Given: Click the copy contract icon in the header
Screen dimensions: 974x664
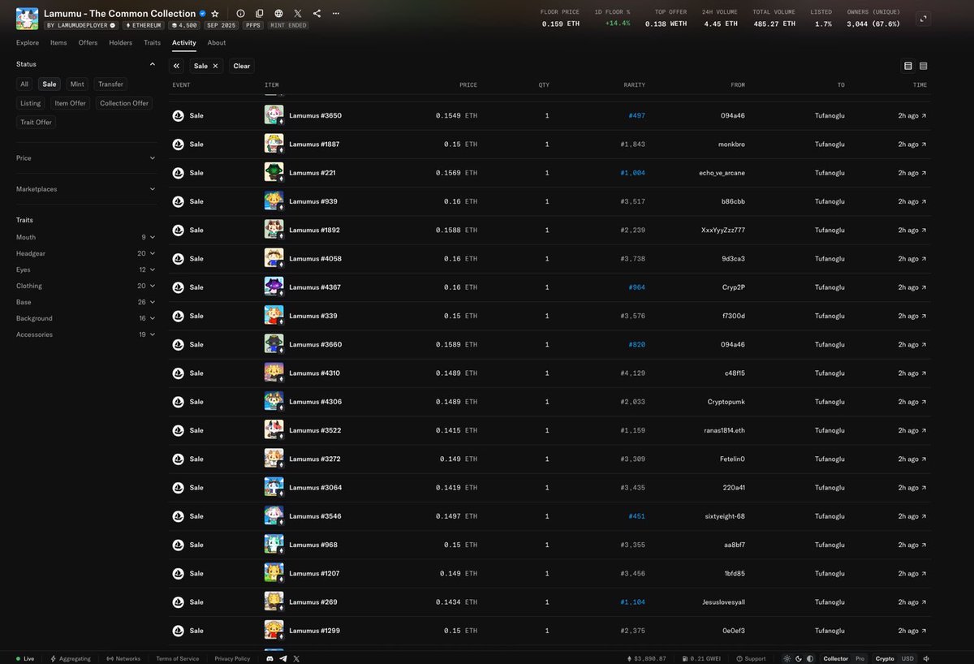Looking at the screenshot, I should 260,14.
